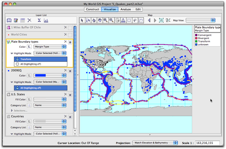The height and width of the screenshot is (149, 226).
Task: Open U.S. States Category List Name dropdown
Action: click(x=50, y=105)
